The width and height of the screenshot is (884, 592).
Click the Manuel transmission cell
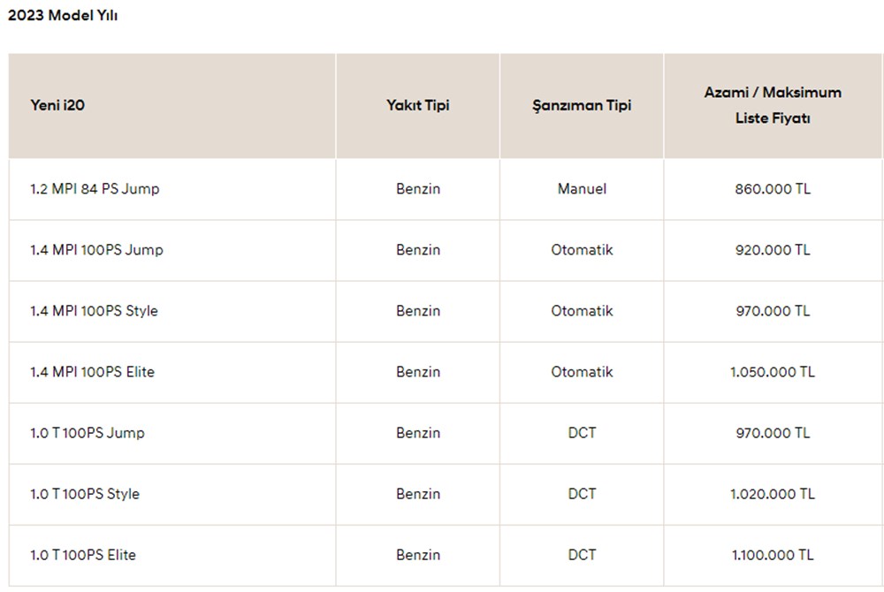pos(582,189)
